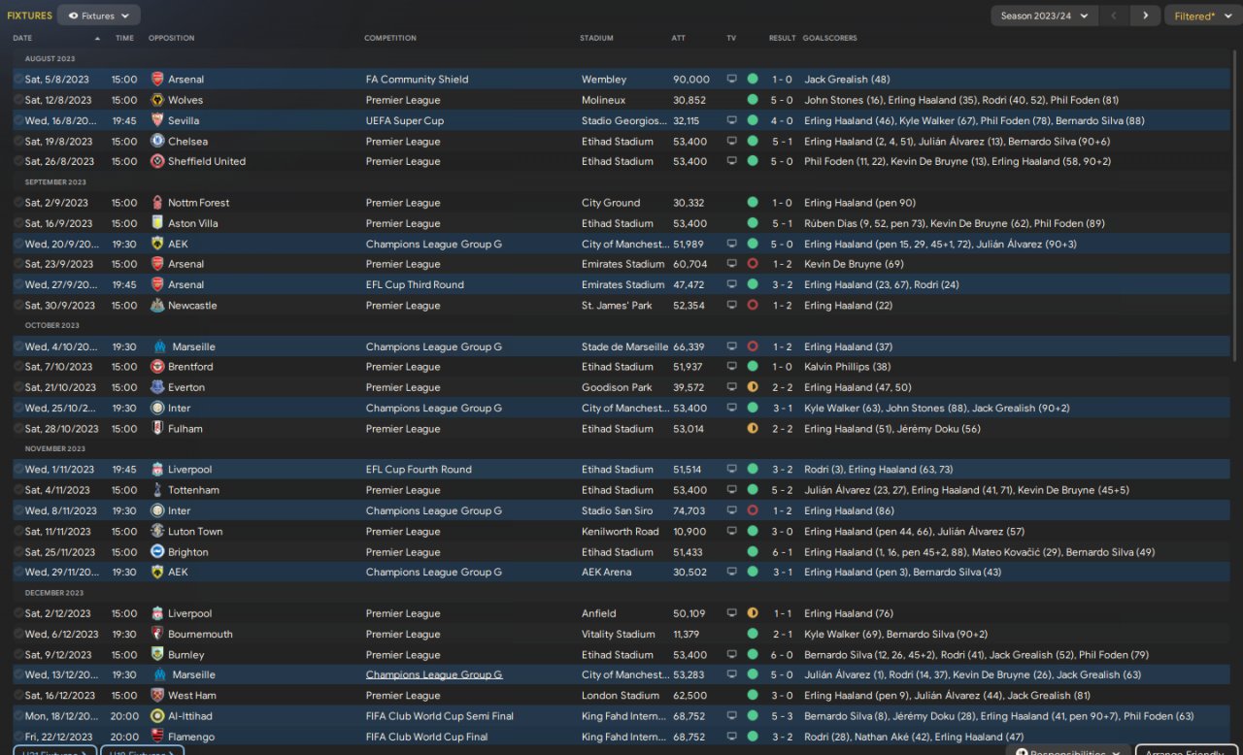This screenshot has width=1243, height=755.
Task: Sort fixtures by the Goalscorers column header
Action: click(829, 38)
